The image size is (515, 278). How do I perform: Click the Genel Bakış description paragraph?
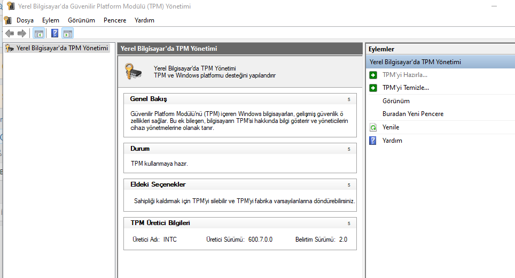tap(239, 121)
